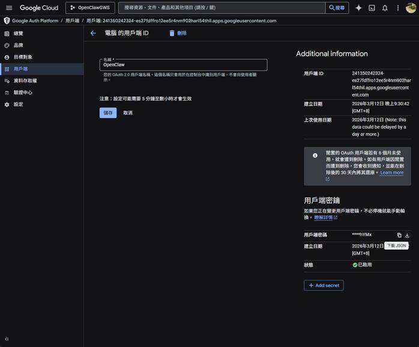419x347 pixels.
Task: Download the client secret JSON
Action: [407, 235]
